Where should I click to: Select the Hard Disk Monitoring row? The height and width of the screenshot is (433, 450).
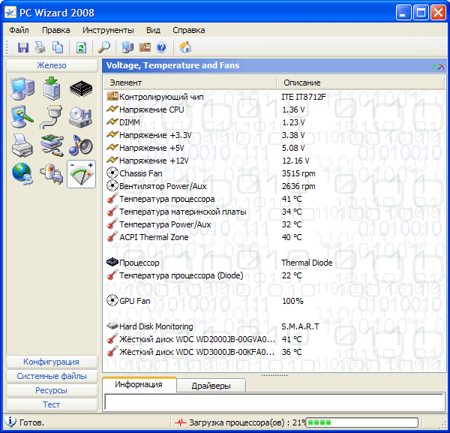tap(274, 326)
